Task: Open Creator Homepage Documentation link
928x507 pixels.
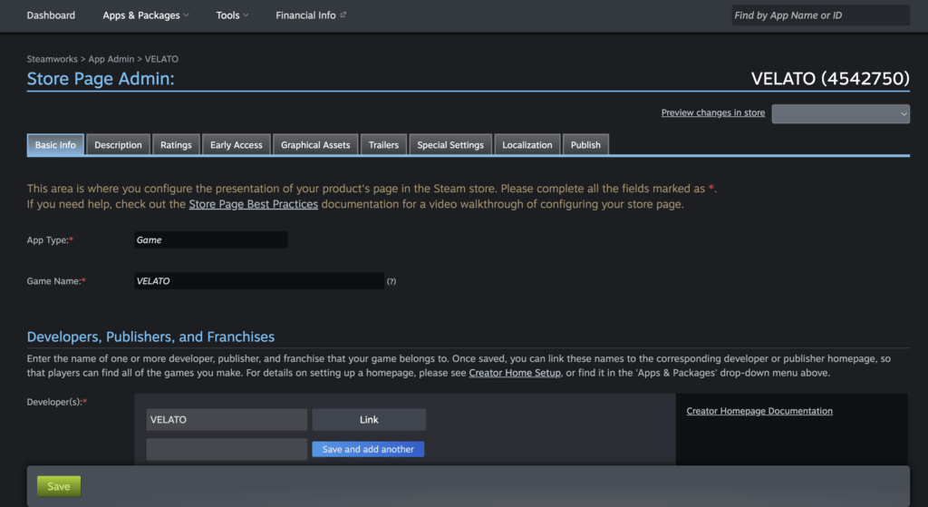Action: (x=759, y=411)
